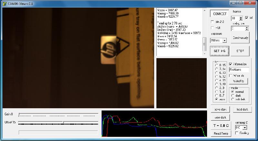Click the zoomed dark preview pane
The image size is (258, 141).
[x=182, y=83]
